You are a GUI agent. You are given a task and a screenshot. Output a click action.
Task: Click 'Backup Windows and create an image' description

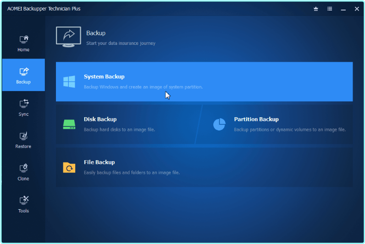coord(143,87)
